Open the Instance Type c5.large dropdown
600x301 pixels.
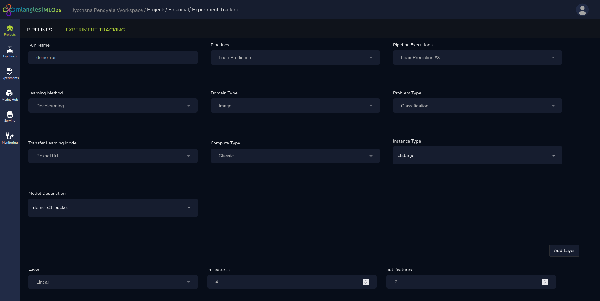click(477, 156)
